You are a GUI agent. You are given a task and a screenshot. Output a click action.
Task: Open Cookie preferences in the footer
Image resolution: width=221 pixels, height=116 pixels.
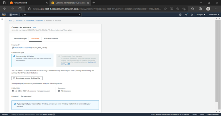[212, 114]
